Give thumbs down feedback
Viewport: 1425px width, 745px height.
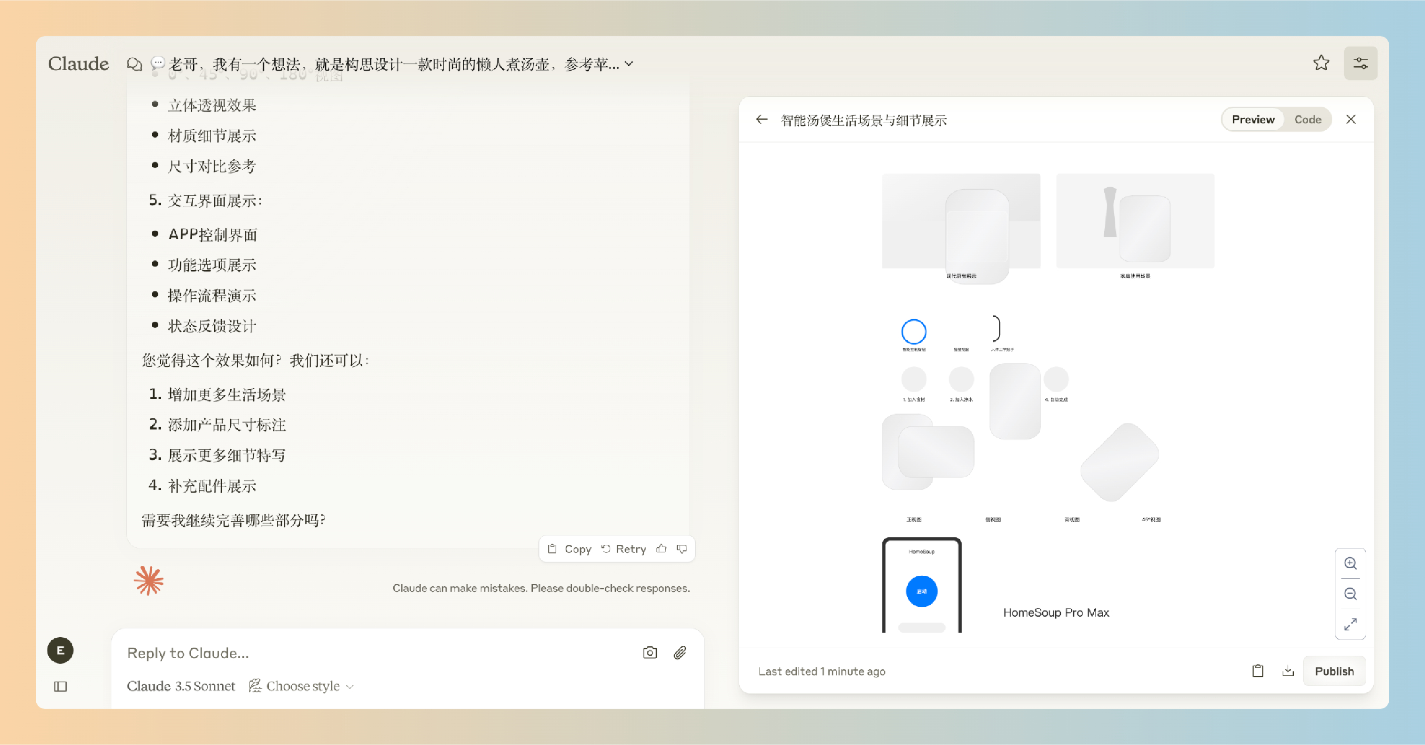point(682,549)
